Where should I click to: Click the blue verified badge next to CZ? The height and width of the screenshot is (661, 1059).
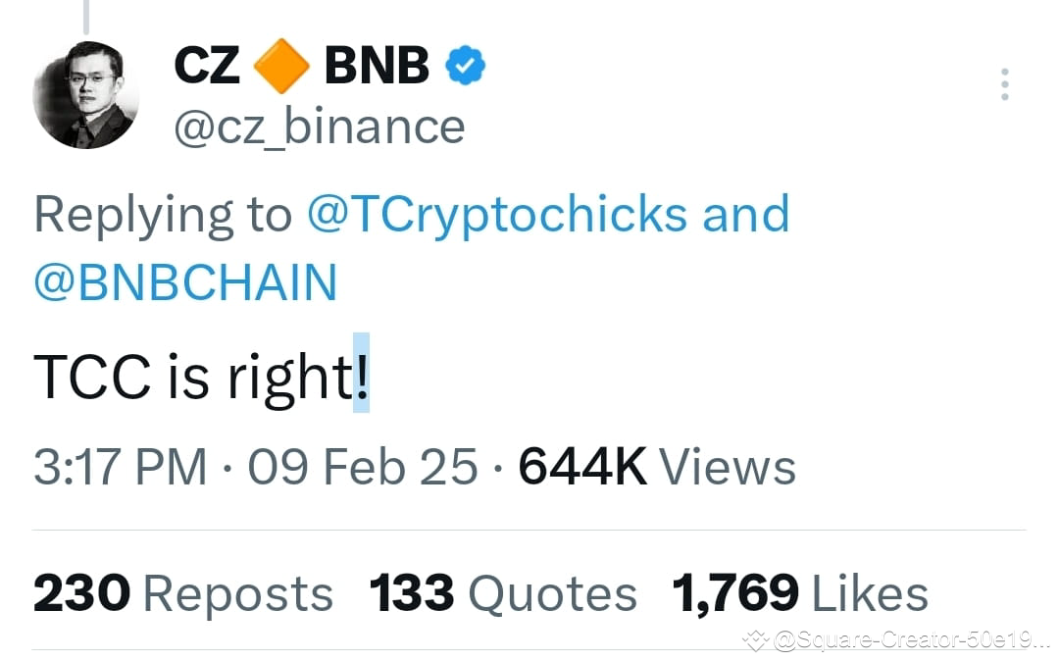point(465,65)
